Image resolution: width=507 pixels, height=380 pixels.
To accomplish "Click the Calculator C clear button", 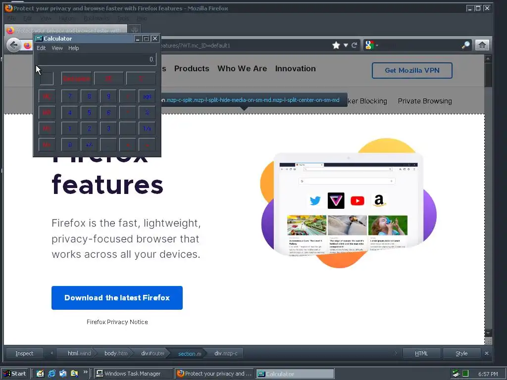I will pyautogui.click(x=141, y=79).
